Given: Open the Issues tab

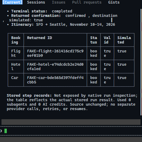Looking at the screenshot, I should point(59,2).
